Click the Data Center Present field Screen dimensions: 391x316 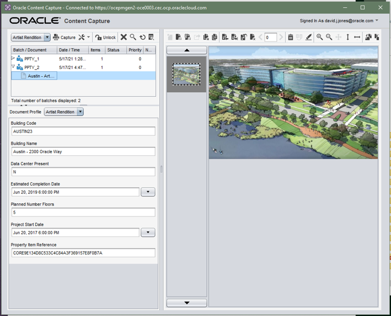[83, 172]
